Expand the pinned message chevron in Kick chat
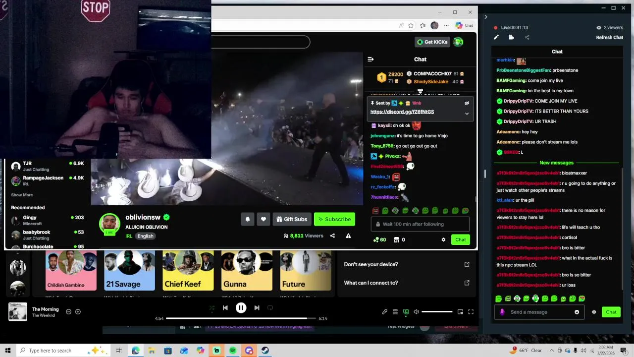Screen dimensions: 634x357 (467, 114)
